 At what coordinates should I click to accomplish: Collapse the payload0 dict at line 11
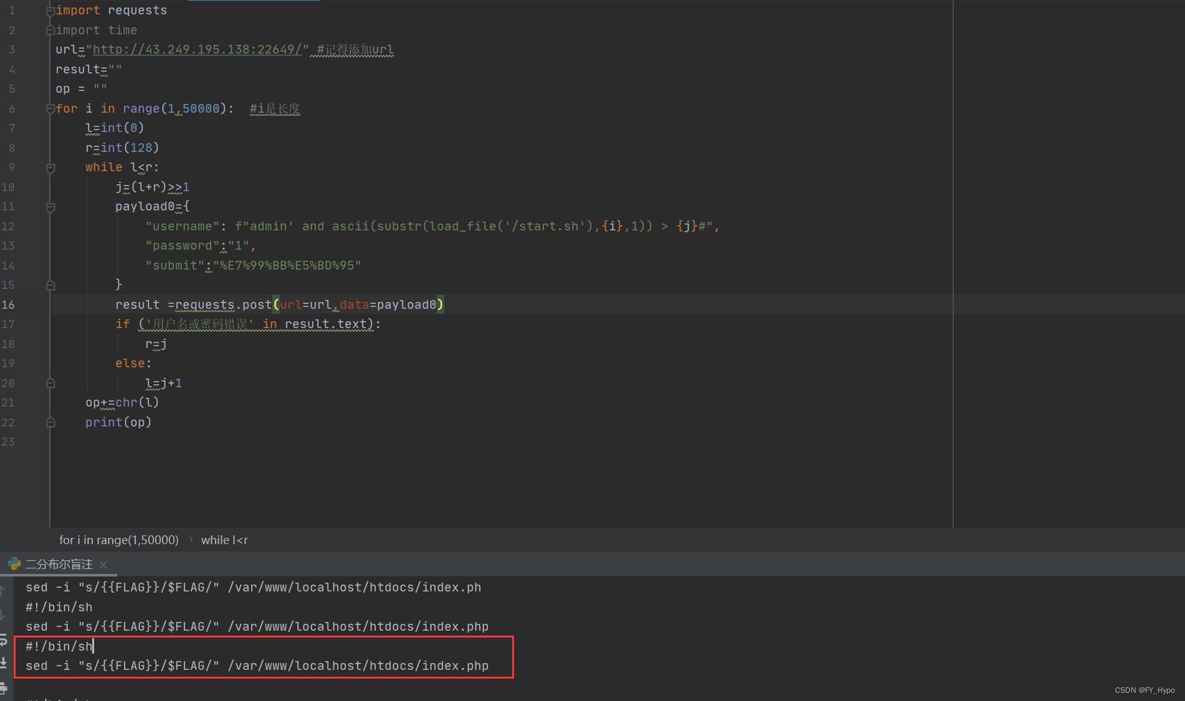50,207
